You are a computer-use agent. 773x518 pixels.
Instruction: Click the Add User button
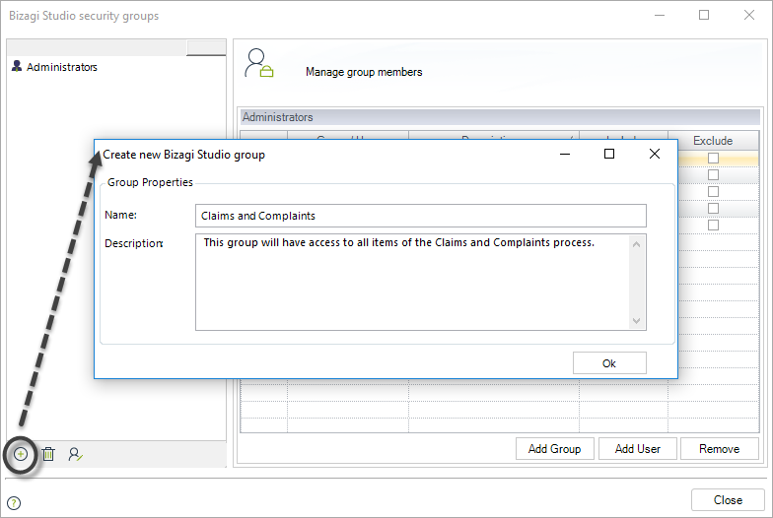point(637,449)
